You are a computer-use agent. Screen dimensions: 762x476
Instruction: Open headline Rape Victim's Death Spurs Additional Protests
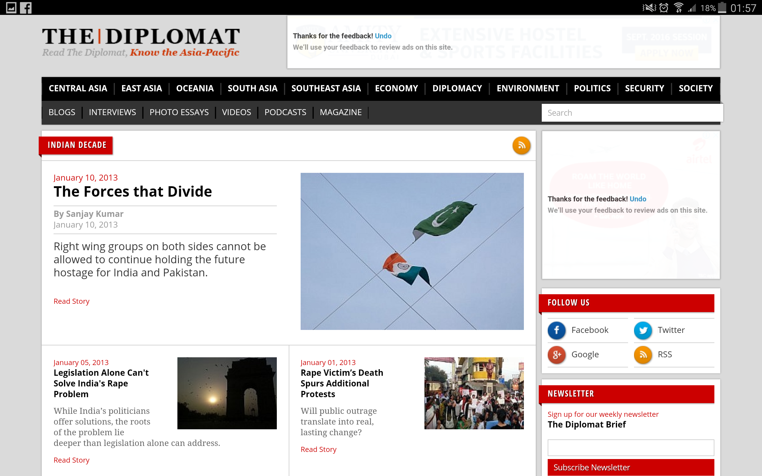click(x=342, y=383)
